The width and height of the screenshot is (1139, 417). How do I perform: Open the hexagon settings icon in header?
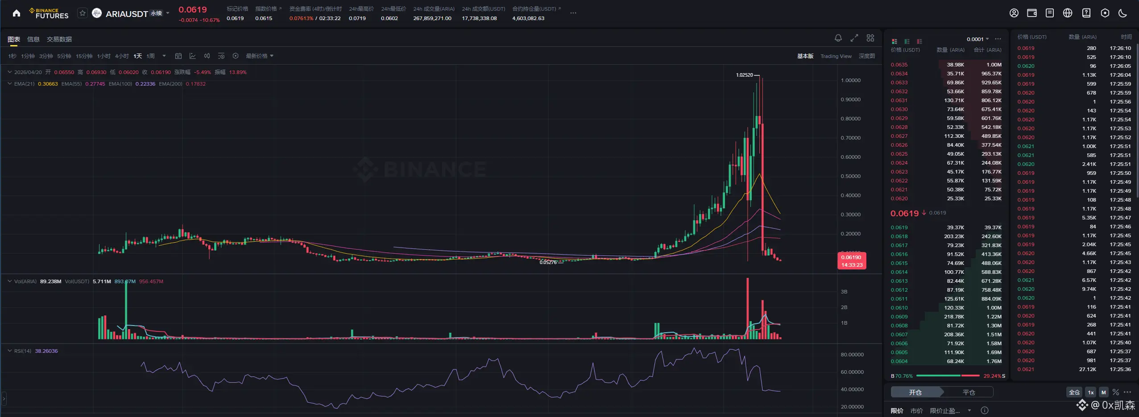pyautogui.click(x=1105, y=13)
